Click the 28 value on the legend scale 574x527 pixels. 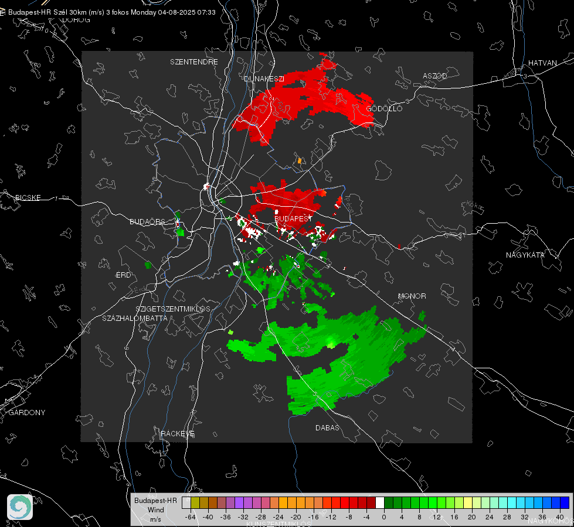507,517
